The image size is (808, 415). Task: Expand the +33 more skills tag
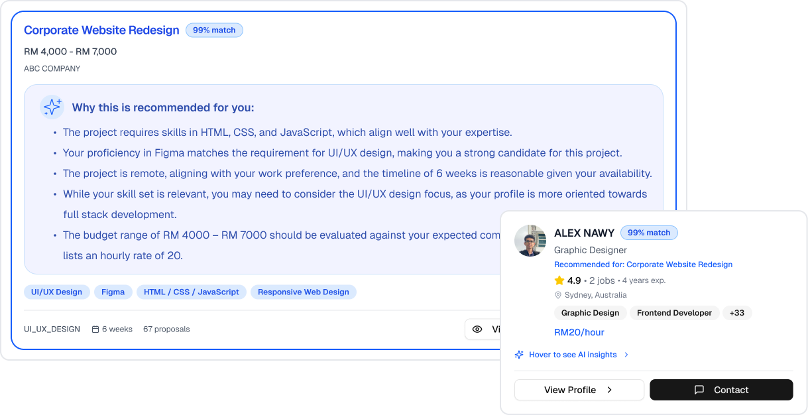[736, 313]
